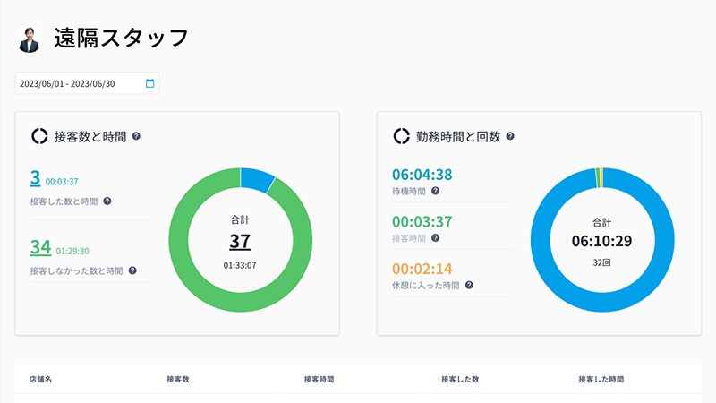Click the ring icon beside 接客数と時間

[39, 137]
